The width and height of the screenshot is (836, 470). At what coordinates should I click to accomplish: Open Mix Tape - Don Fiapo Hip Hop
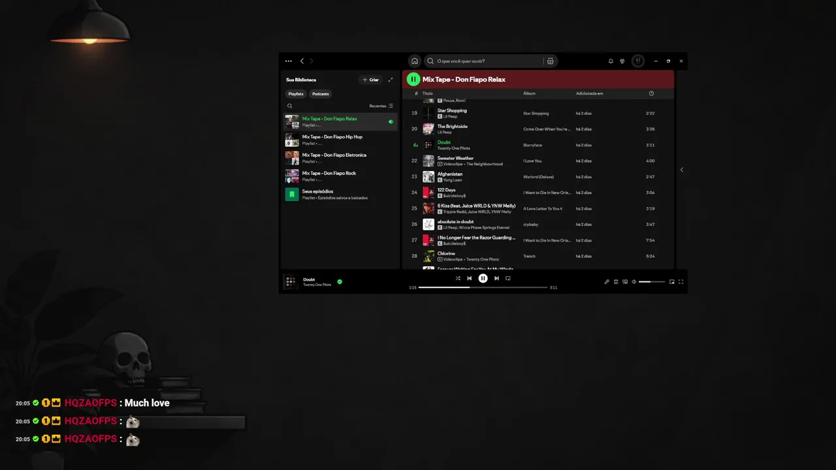(x=340, y=140)
